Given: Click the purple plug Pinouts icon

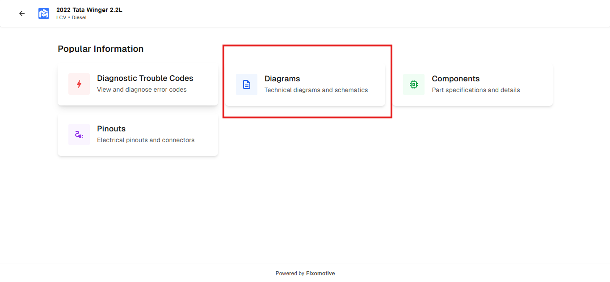Looking at the screenshot, I should (79, 135).
